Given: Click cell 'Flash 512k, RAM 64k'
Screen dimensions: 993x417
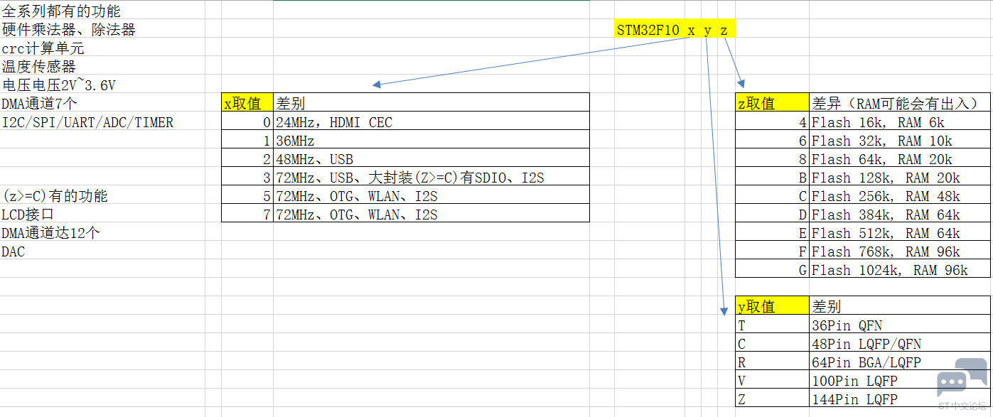Looking at the screenshot, I should pyautogui.click(x=900, y=232).
